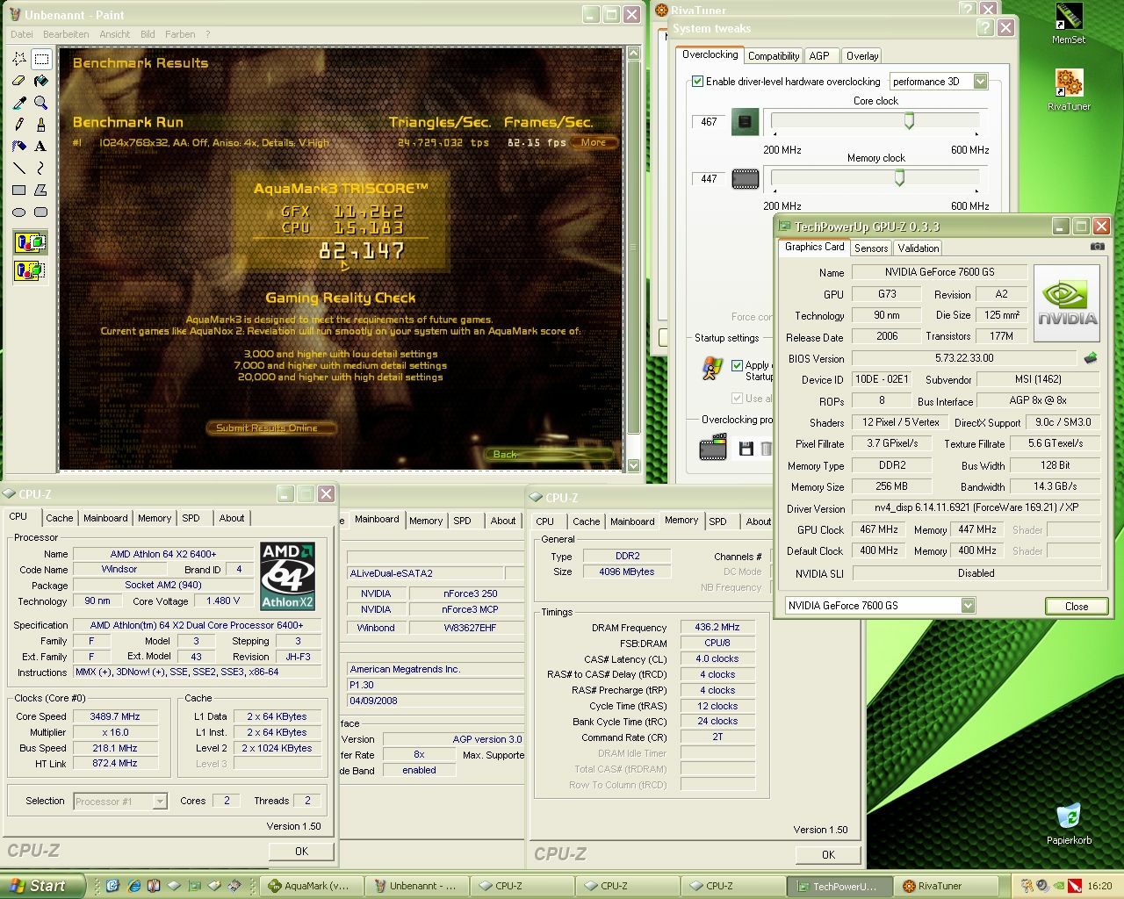Click the GPU-Z camera screenshot icon
1124x899 pixels.
[1098, 248]
